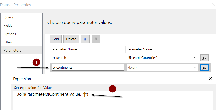Image resolution: width=216 pixels, height=110 pixels.
Task: Select the Parameters page
Action: coord(12,50)
